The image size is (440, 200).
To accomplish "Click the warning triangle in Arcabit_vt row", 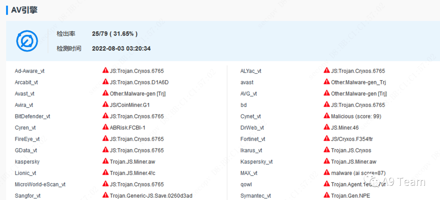I will tap(106, 82).
